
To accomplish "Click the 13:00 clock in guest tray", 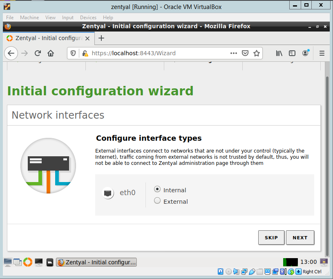I will (x=308, y=262).
